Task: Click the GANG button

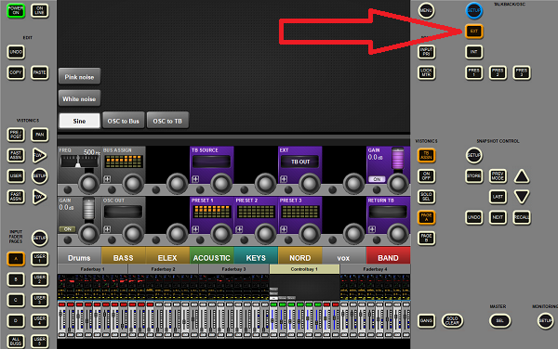Action: pos(426,321)
